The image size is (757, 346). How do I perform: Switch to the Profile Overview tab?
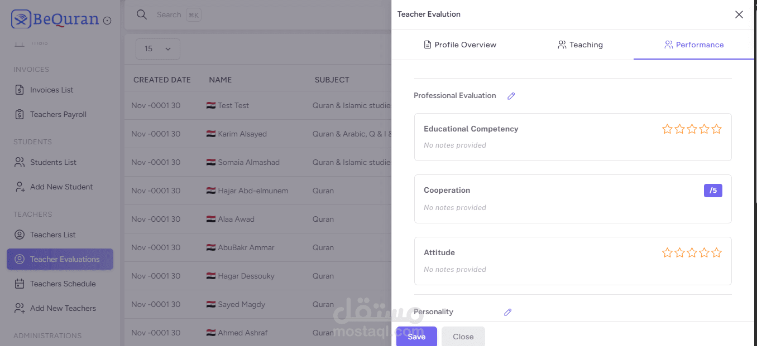coord(460,45)
